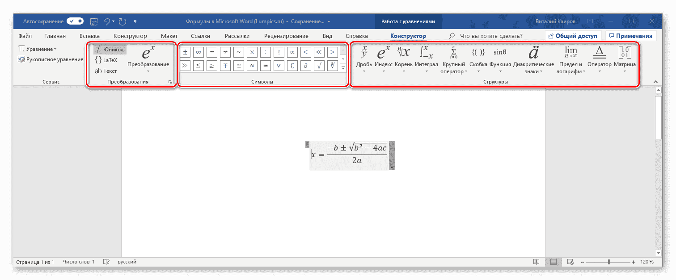
Task: Open the Bracket (Скобка) structure dropdown
Action: [x=478, y=59]
